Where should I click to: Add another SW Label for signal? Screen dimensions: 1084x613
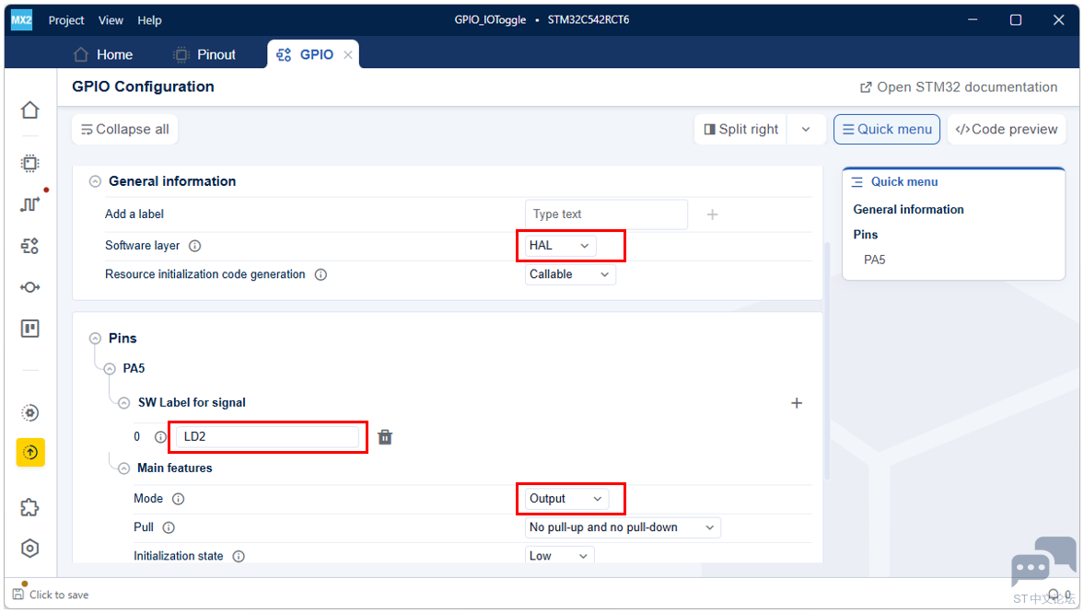pyautogui.click(x=797, y=403)
